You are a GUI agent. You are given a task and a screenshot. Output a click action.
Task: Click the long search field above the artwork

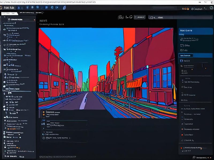180,17
